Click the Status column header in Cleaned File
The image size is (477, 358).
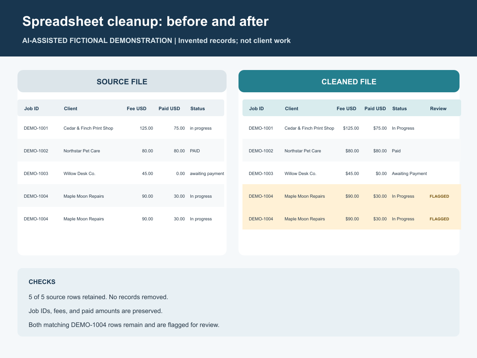(x=399, y=109)
